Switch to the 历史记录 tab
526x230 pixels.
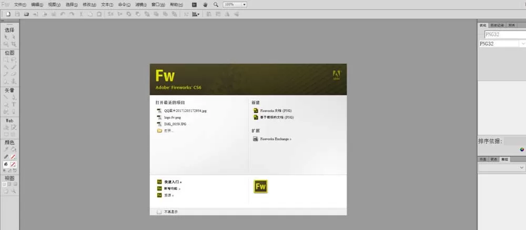[x=497, y=25]
